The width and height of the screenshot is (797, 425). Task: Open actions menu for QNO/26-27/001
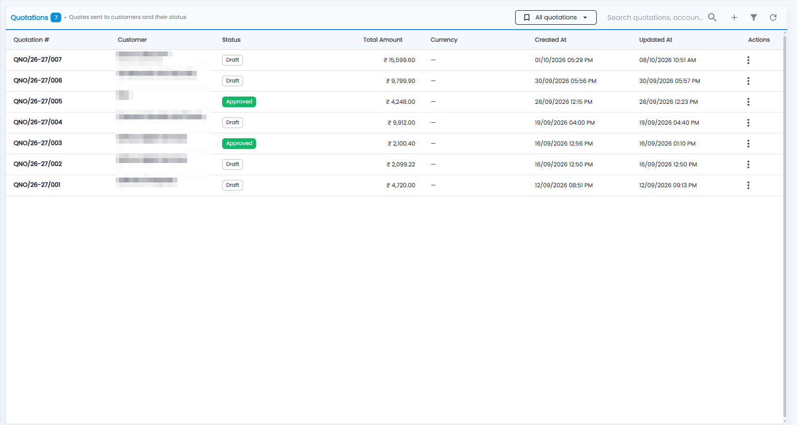tap(748, 185)
